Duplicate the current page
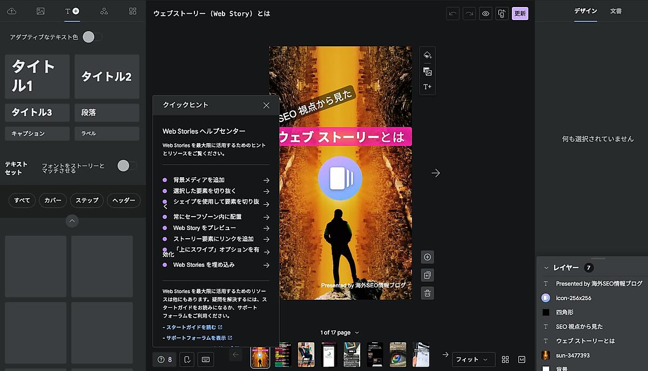The width and height of the screenshot is (648, 371). (427, 275)
